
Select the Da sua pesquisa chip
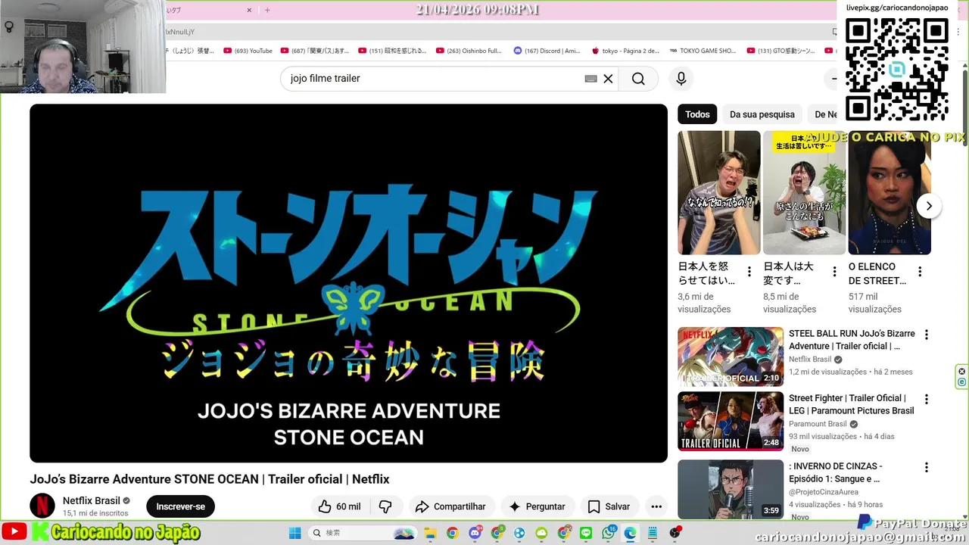coord(762,114)
